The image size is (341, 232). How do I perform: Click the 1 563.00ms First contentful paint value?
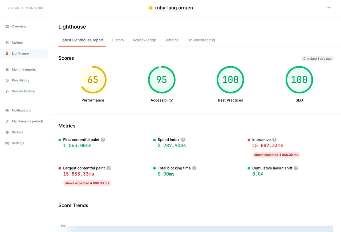[77, 146]
